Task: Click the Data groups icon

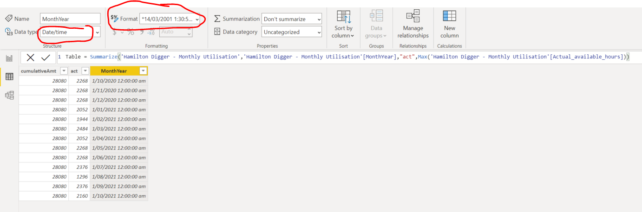Action: (376, 16)
